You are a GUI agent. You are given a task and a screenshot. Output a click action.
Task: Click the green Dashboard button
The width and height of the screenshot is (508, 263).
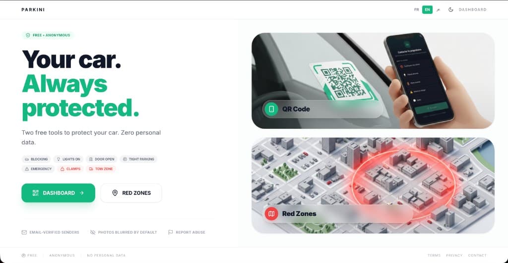pos(59,193)
